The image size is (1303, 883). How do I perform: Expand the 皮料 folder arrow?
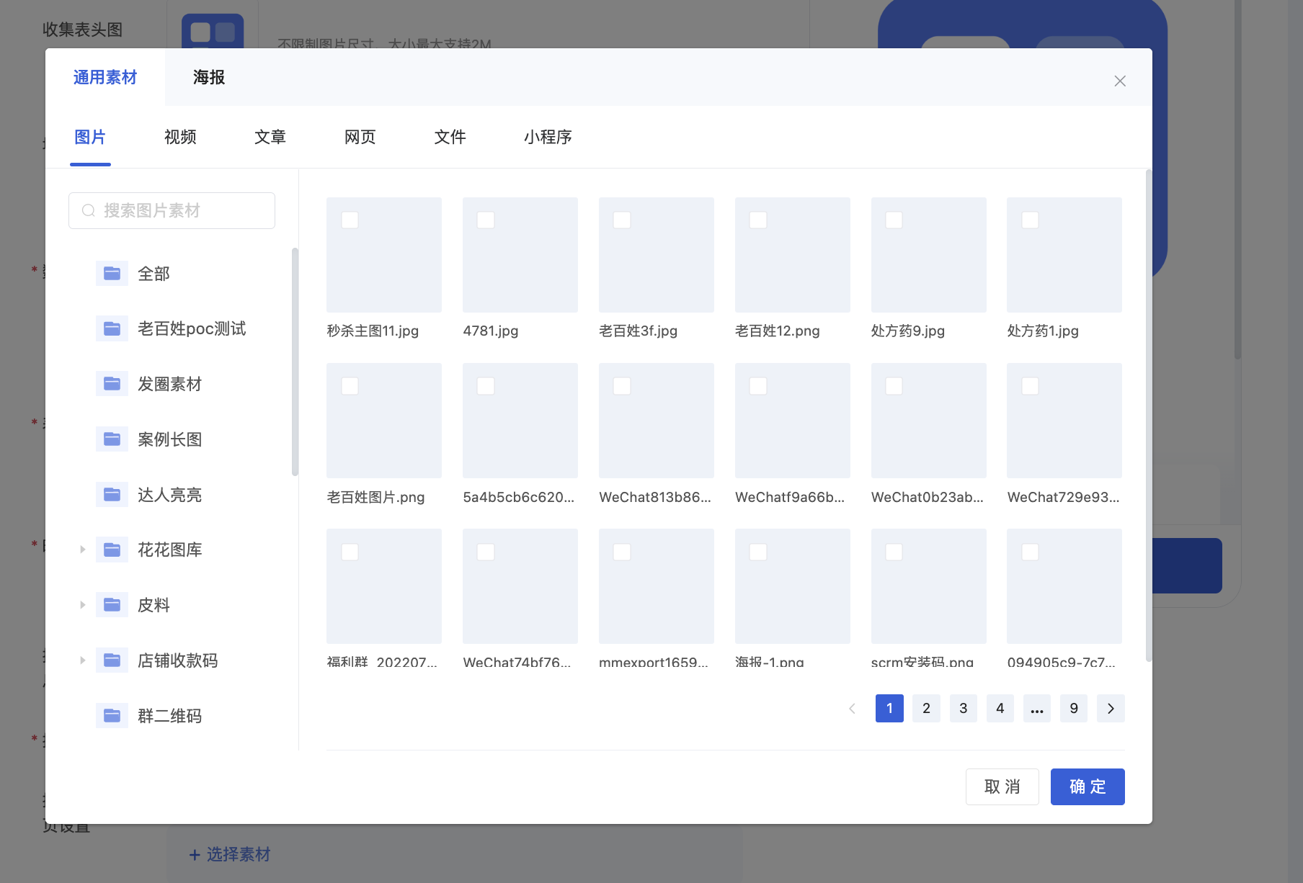point(82,605)
